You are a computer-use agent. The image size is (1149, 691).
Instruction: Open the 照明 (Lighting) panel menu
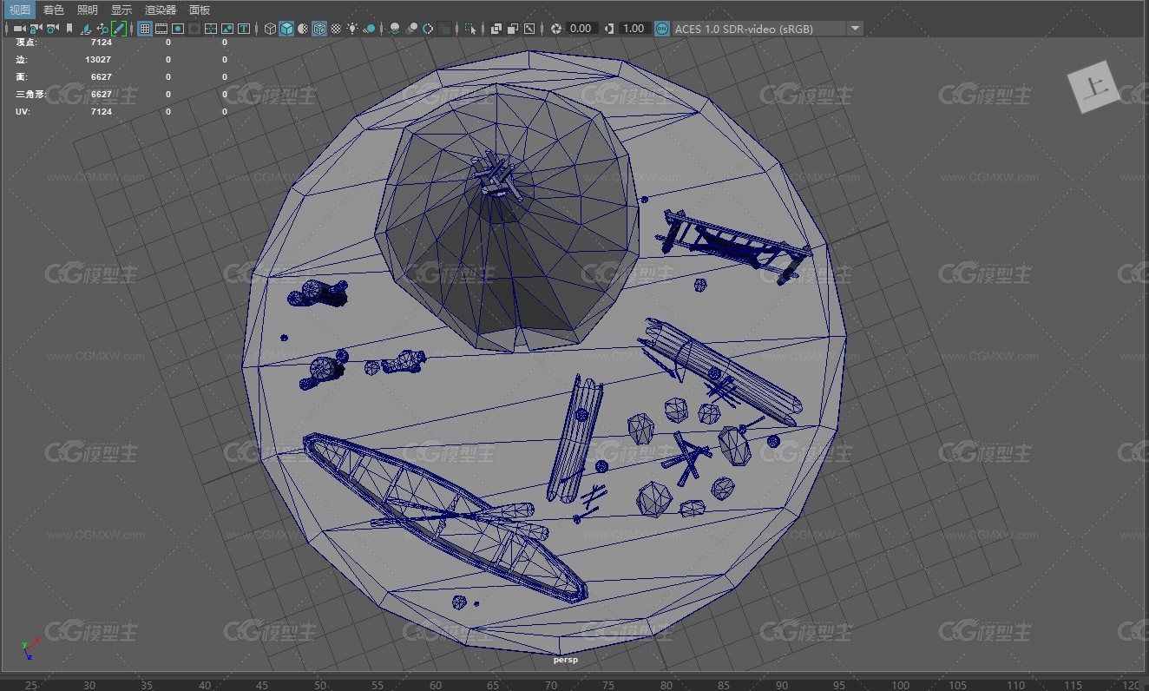pos(88,10)
